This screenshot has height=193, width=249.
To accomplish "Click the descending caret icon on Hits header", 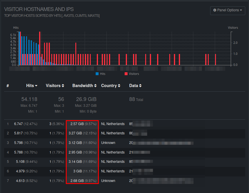I will coord(36,86).
